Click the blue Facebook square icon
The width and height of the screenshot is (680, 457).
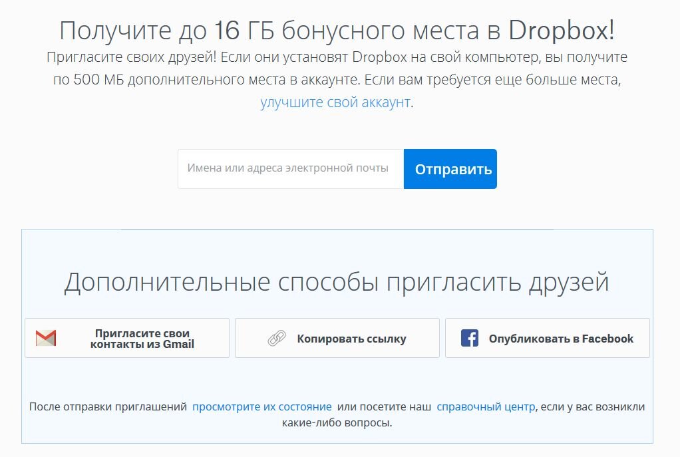pyautogui.click(x=470, y=338)
